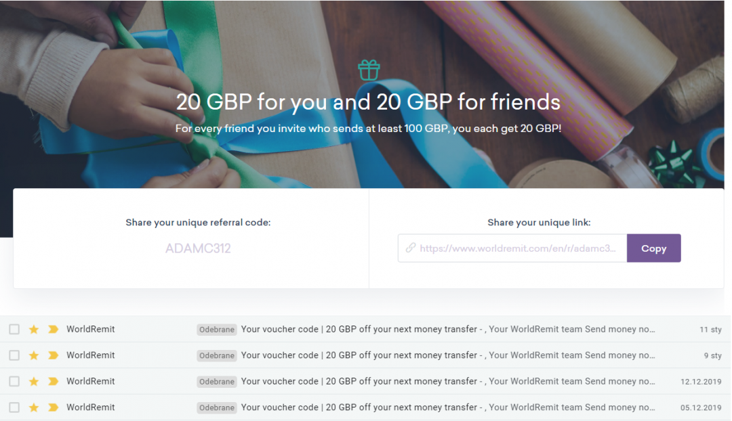Select the checkbox for the 05.12.2019 email

pyautogui.click(x=14, y=407)
